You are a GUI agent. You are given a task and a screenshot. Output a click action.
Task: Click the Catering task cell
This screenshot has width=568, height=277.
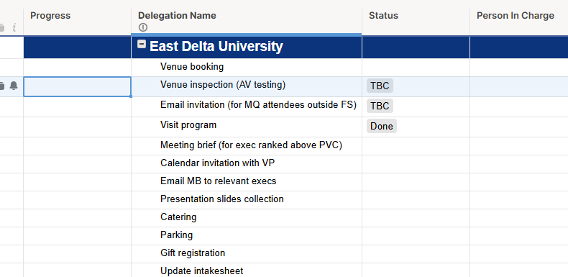tap(247, 218)
